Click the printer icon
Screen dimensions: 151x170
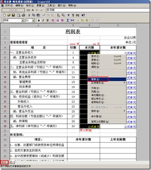coord(23,15)
